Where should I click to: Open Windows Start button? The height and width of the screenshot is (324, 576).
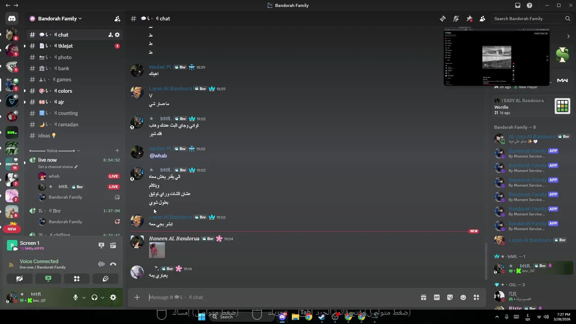coord(202,317)
